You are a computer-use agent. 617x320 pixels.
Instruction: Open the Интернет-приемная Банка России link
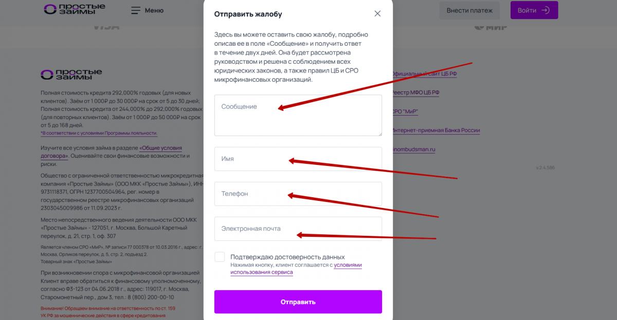[x=435, y=130]
